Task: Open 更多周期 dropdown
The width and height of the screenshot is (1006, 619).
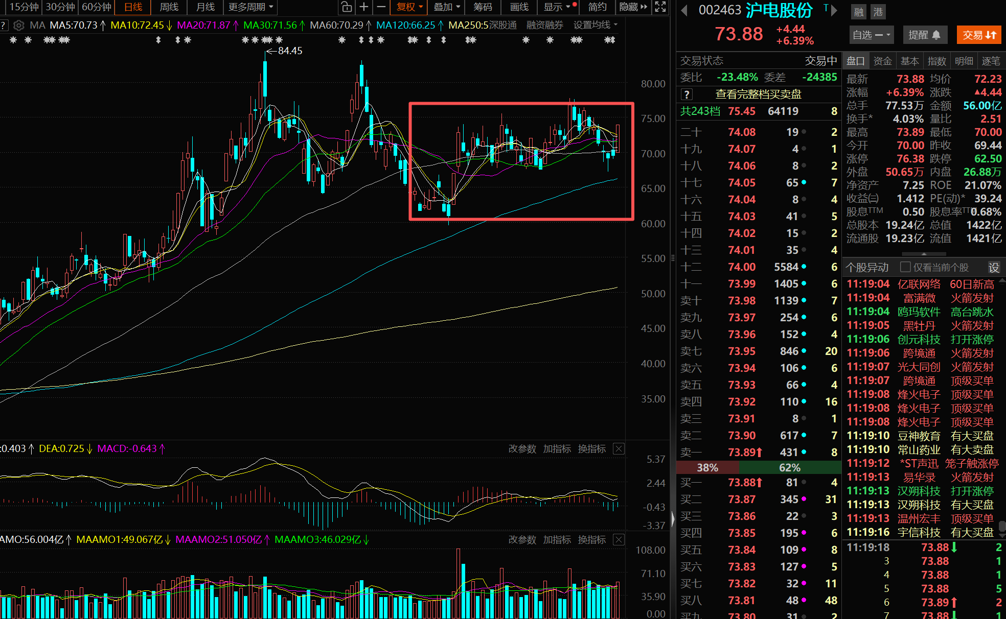Action: [x=250, y=7]
